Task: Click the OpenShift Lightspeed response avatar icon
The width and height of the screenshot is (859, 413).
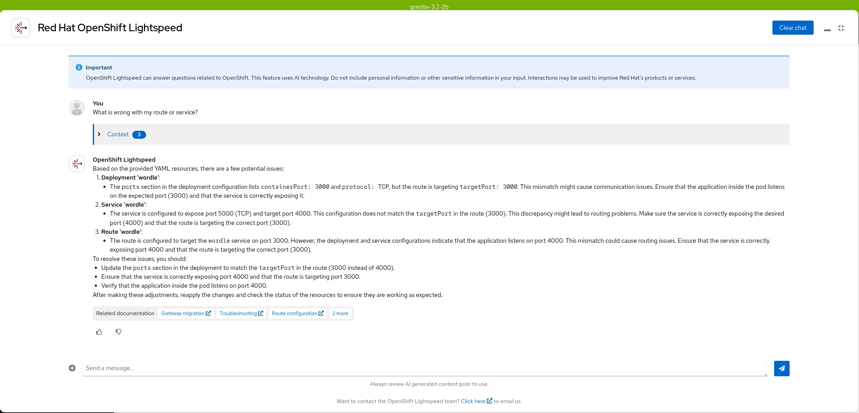Action: (x=77, y=164)
